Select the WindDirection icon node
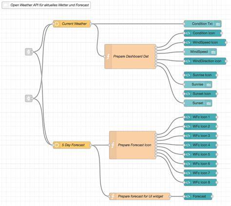The image size is (231, 206). click(205, 61)
